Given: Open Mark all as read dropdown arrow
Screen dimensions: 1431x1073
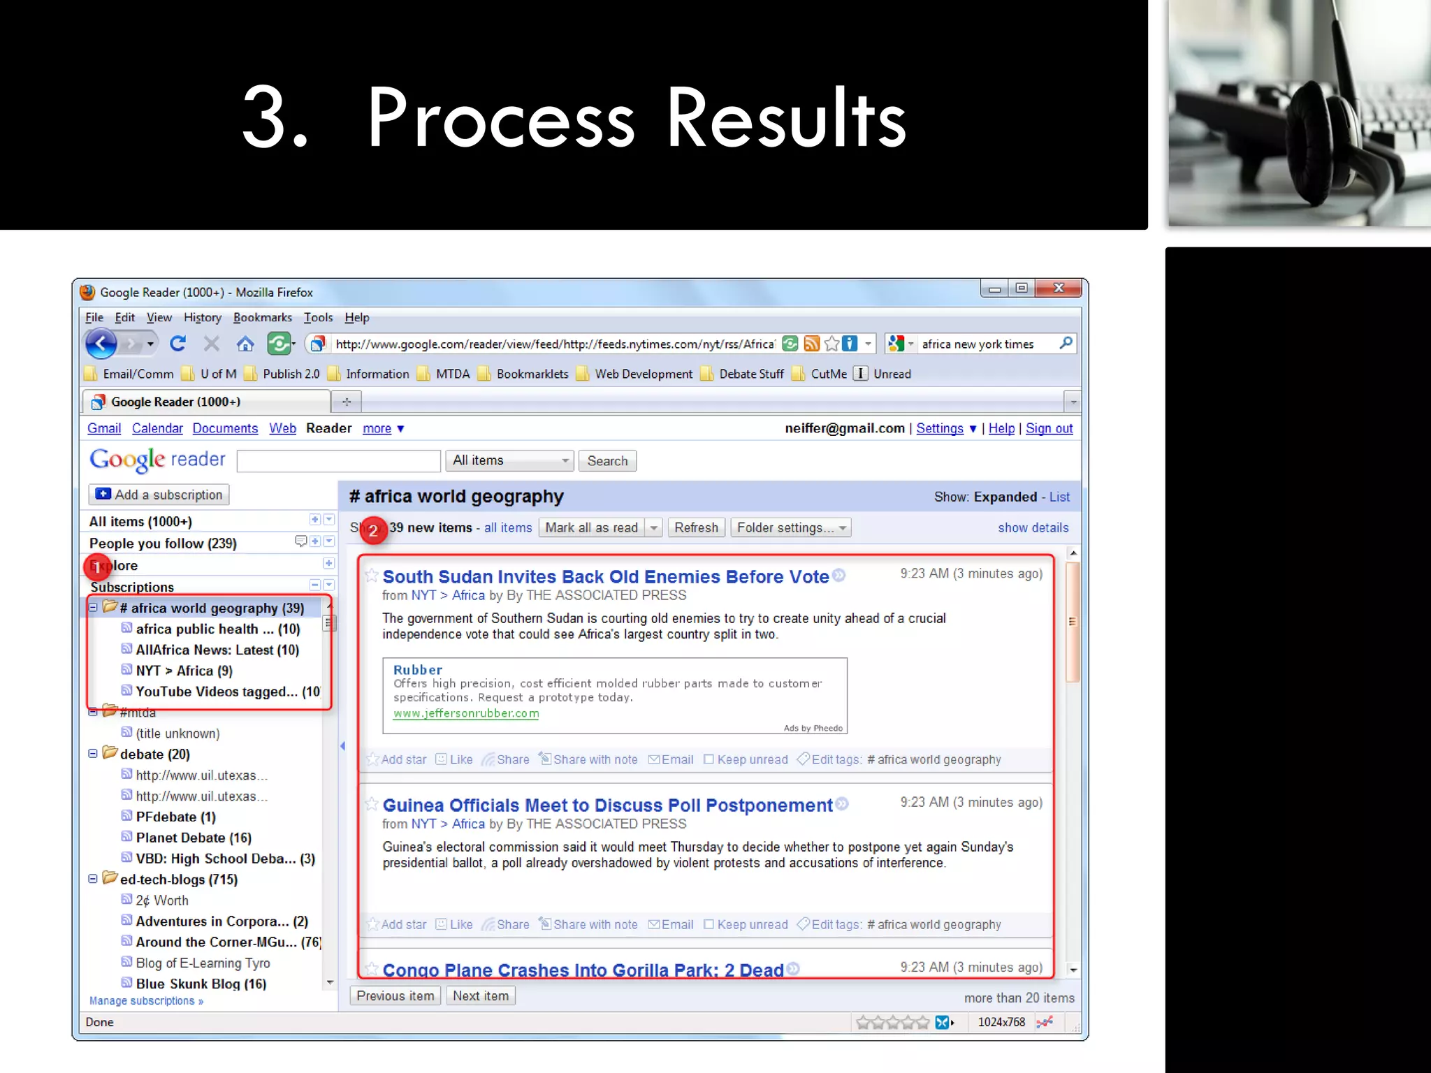Looking at the screenshot, I should 653,528.
